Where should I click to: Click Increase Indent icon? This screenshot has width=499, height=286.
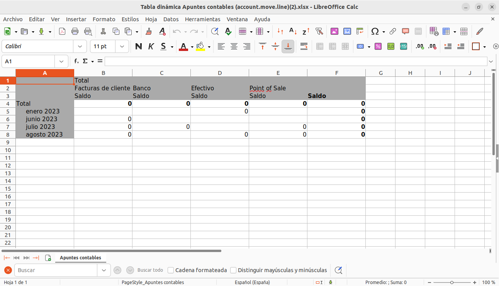[448, 46]
